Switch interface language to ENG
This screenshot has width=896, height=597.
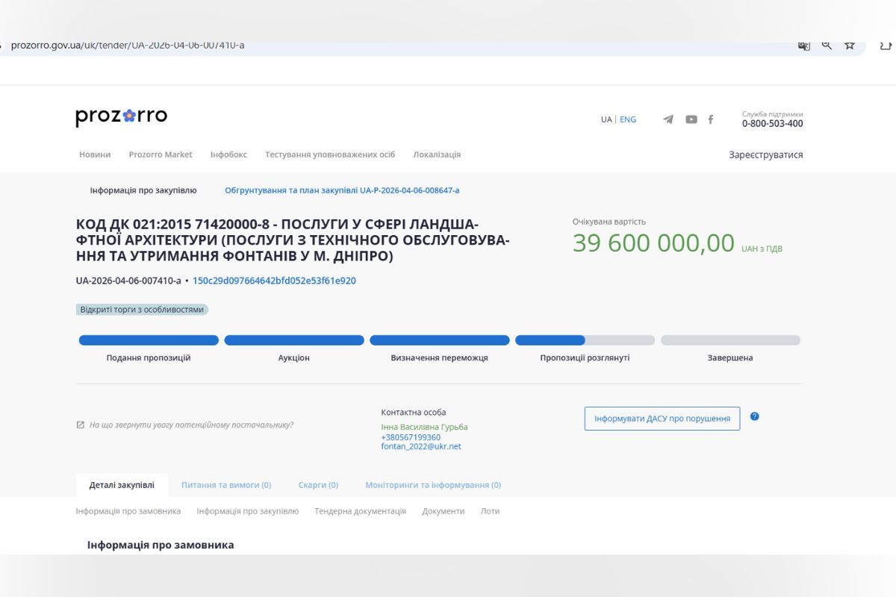pos(627,119)
